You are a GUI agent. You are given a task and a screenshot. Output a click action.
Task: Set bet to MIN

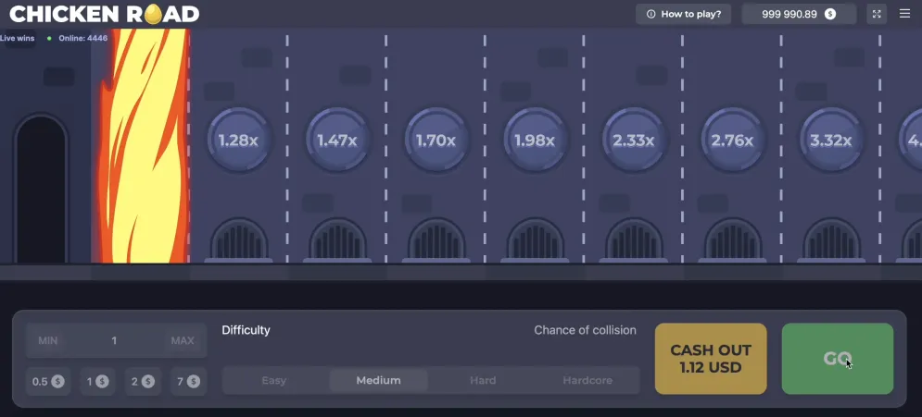click(x=47, y=340)
